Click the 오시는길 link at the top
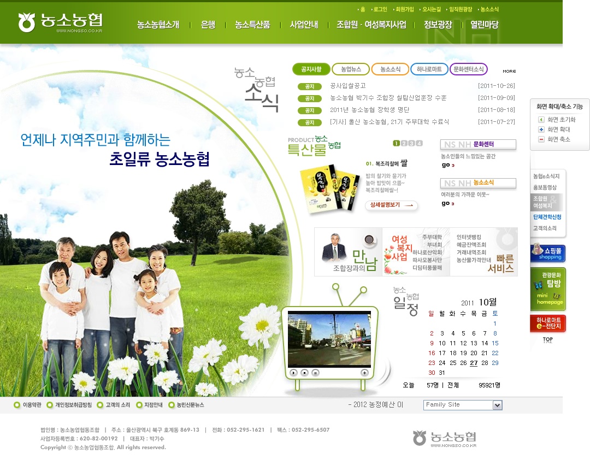 tap(431, 9)
